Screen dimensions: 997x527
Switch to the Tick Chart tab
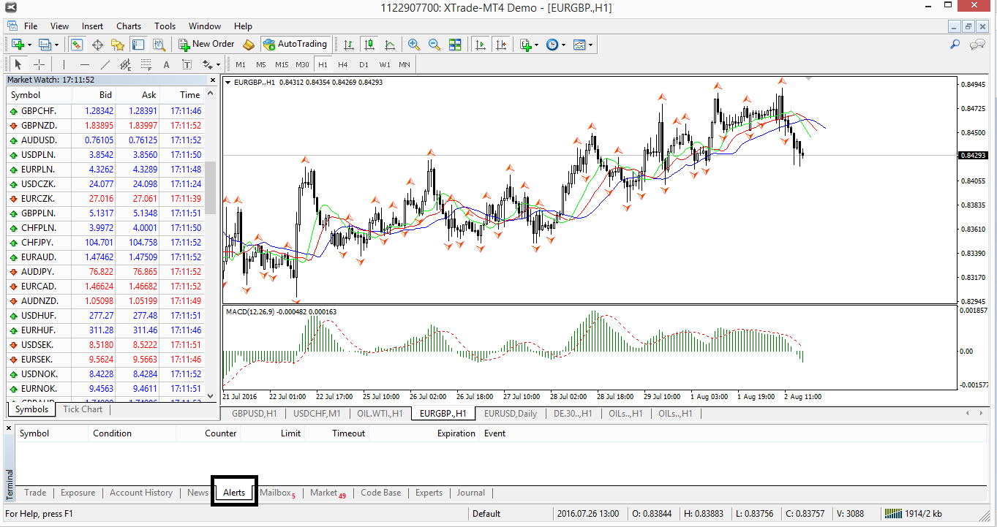[x=82, y=409]
